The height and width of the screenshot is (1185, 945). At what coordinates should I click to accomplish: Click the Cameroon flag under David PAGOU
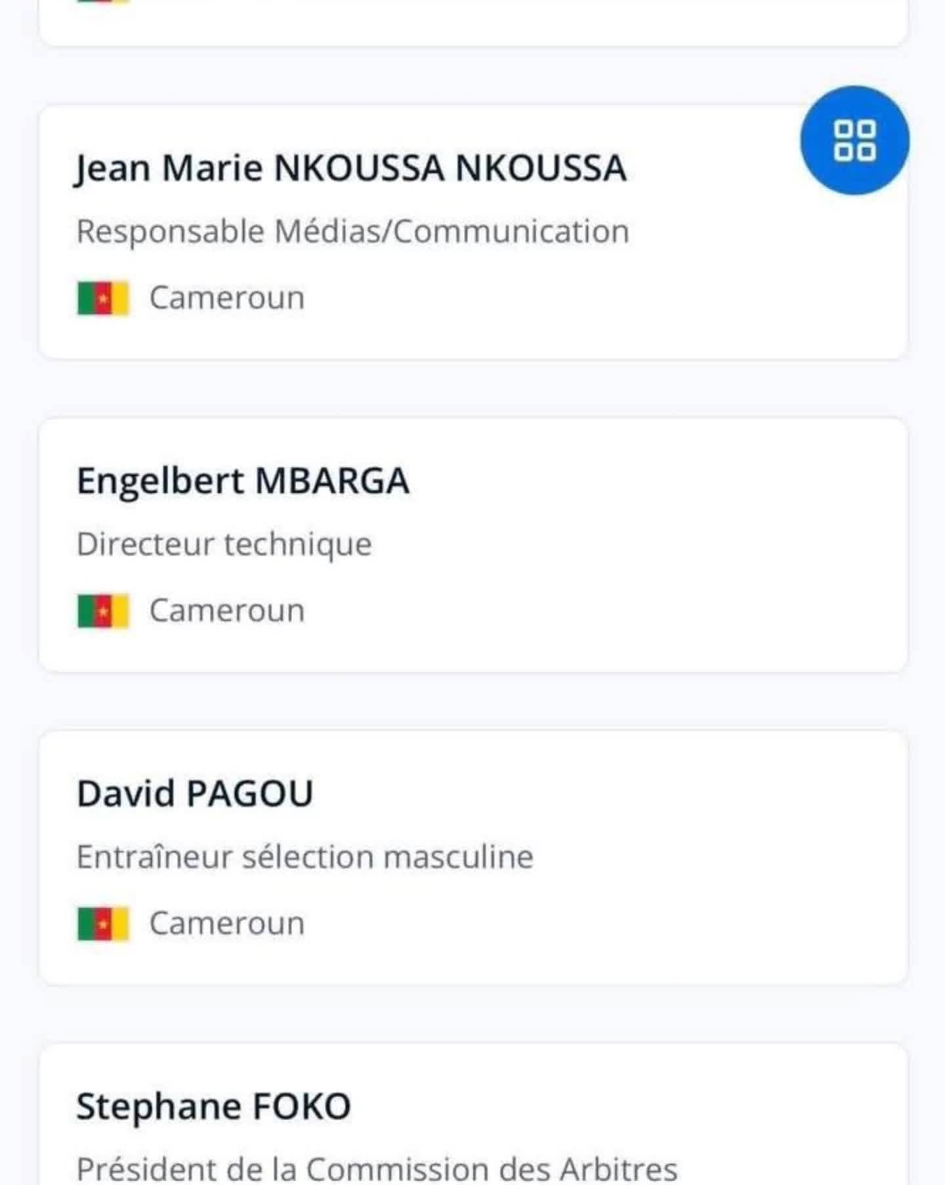pos(103,924)
